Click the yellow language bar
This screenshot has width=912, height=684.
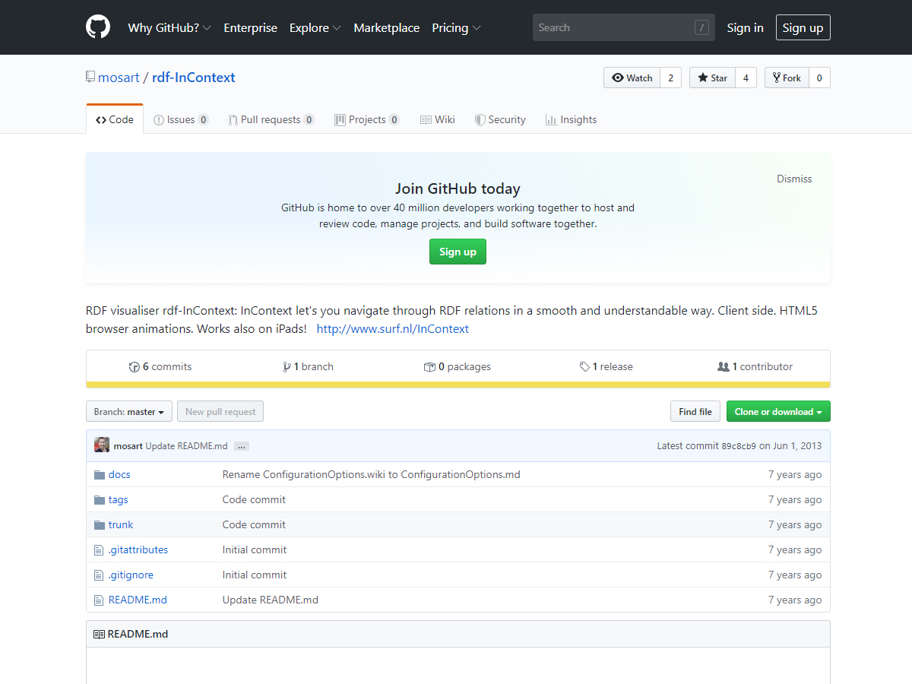pos(458,385)
